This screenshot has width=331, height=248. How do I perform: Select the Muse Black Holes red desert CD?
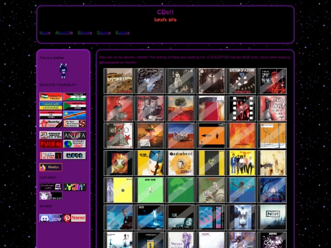click(180, 135)
